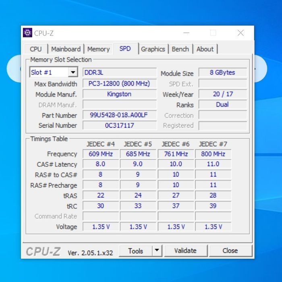
Task: Go to the Graphics tab
Action: tap(153, 49)
